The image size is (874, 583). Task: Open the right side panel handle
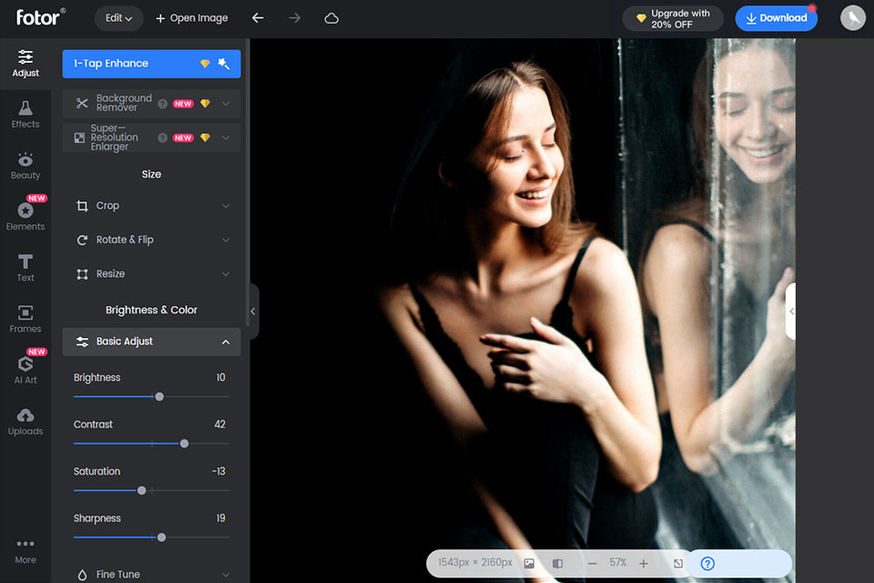click(x=791, y=312)
